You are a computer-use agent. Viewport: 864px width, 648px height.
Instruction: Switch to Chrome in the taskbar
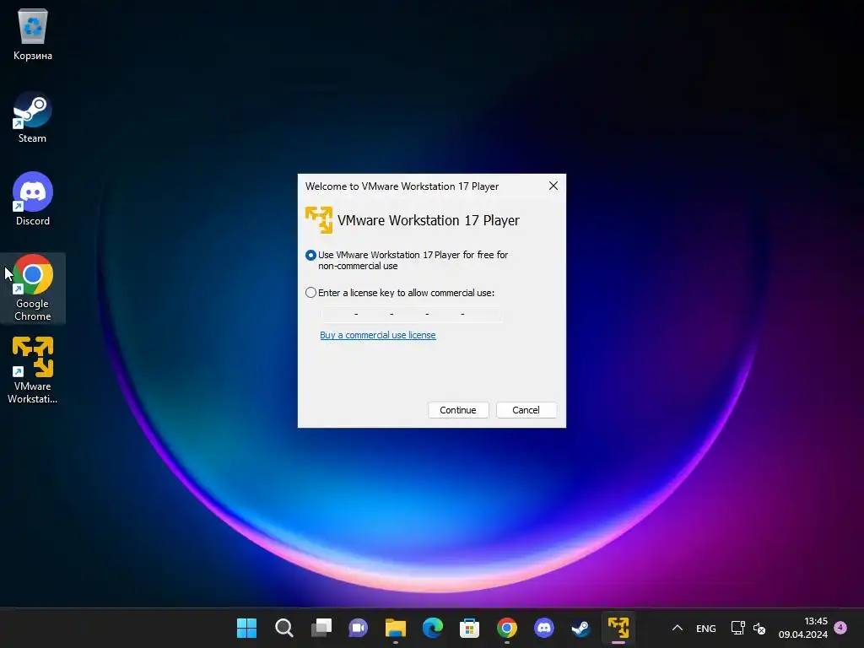pos(507,628)
